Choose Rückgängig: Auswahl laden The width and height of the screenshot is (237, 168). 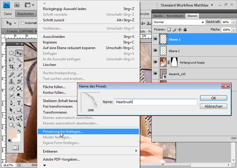point(88,9)
